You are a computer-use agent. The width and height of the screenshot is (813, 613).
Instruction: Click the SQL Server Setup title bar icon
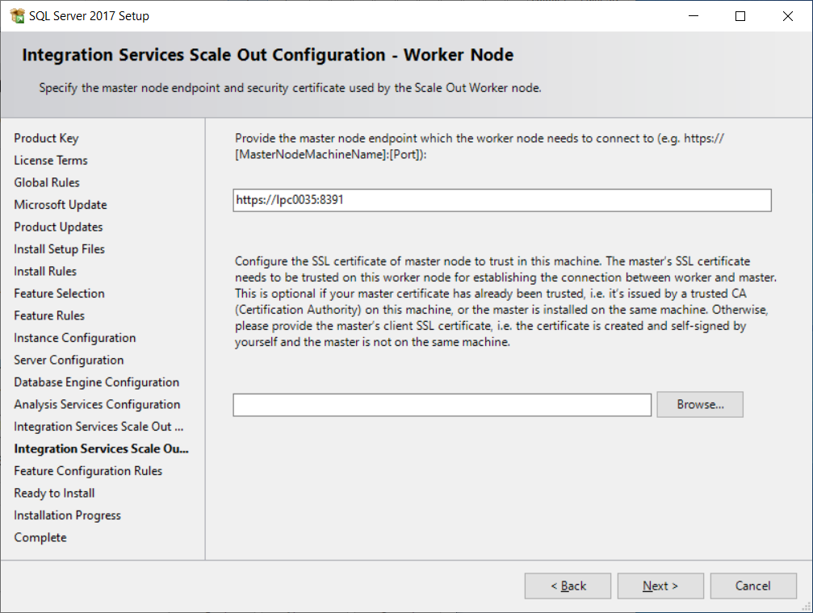(x=16, y=16)
